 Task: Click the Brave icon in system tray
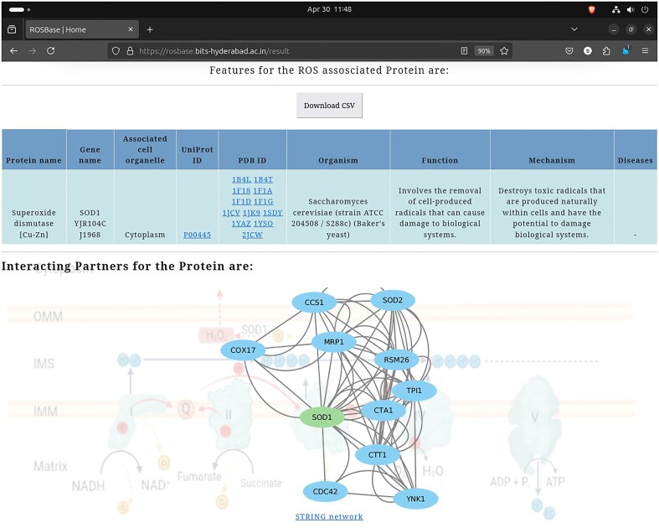tap(592, 9)
